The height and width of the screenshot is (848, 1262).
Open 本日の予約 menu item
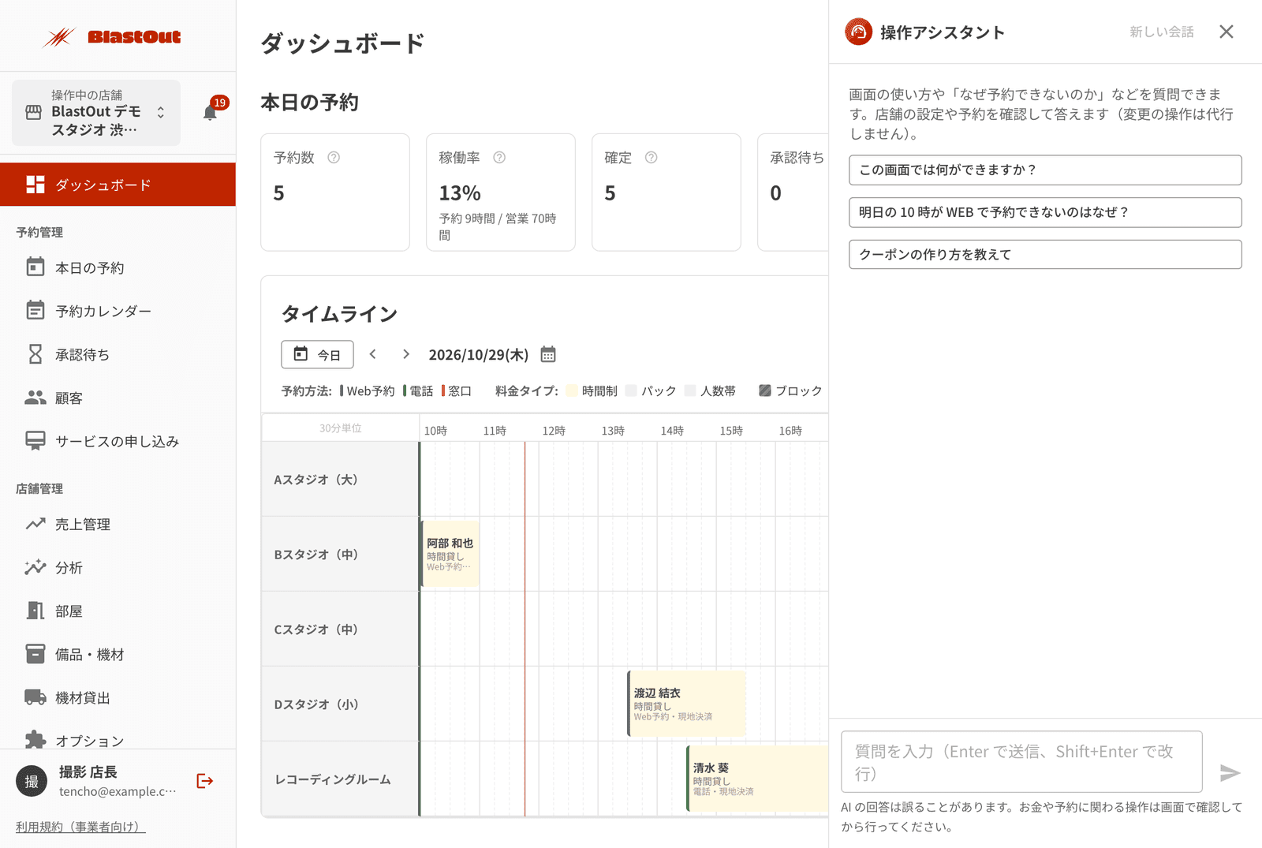pyautogui.click(x=118, y=267)
